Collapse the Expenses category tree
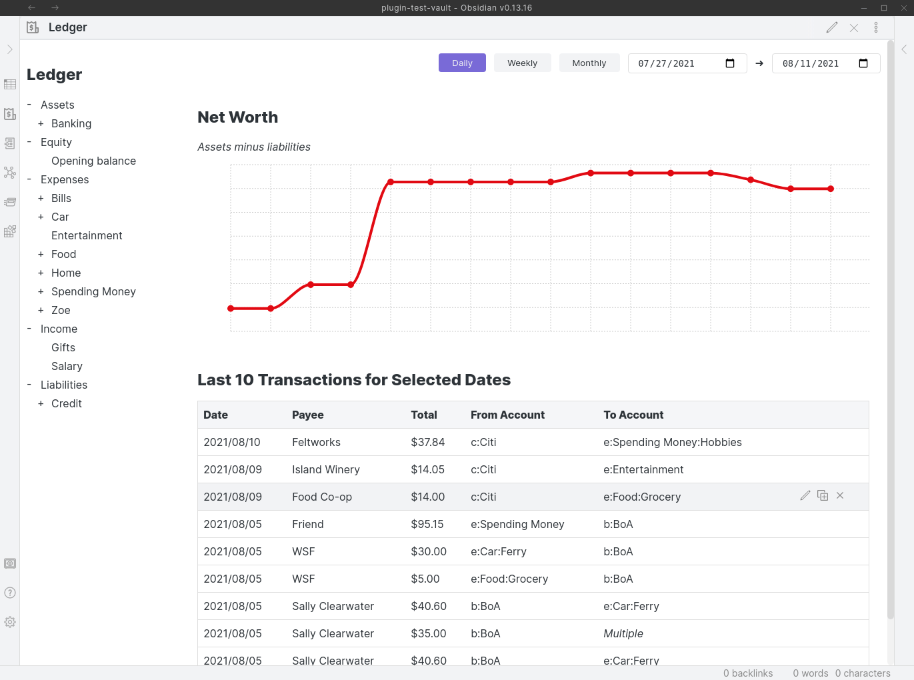This screenshot has height=680, width=914. [x=28, y=179]
